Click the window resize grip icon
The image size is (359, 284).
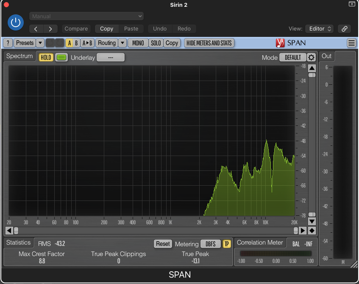pos(354,264)
